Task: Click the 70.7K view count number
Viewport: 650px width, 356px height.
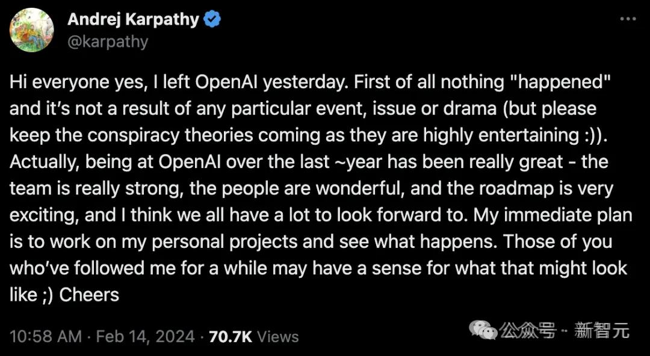Action: click(231, 336)
